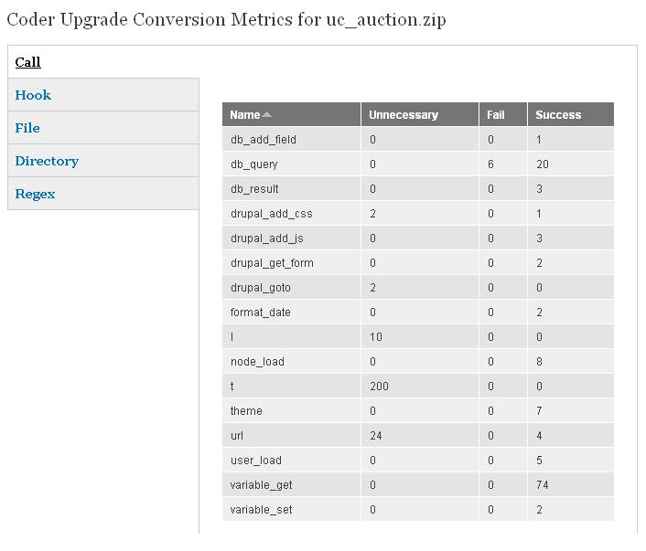Click the 200 value in t row
Viewport: 646px width, 551px height.
[379, 387]
